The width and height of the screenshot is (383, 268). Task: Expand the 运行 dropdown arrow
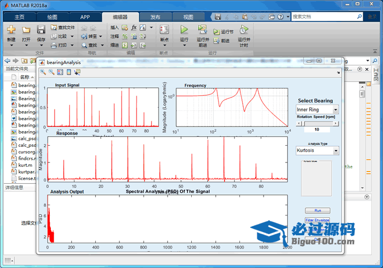coord(184,46)
